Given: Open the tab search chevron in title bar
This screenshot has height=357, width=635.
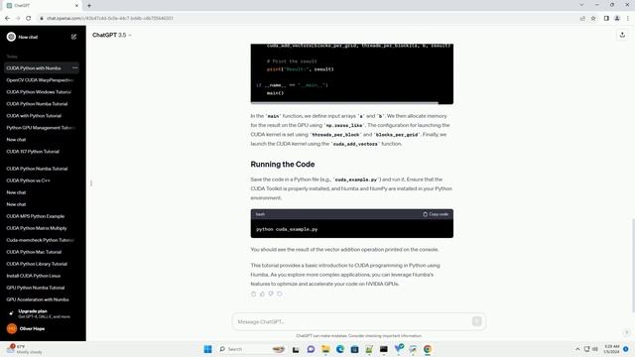Looking at the screenshot, I should pos(581,5).
